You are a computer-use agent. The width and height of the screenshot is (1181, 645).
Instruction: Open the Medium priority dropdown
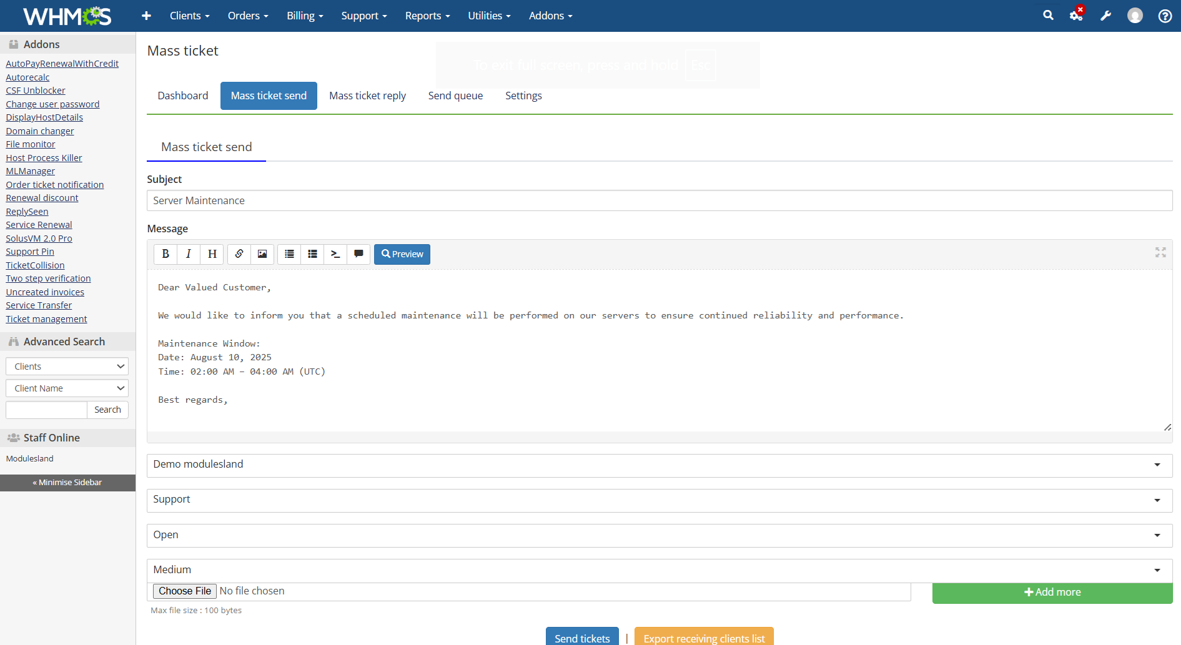(660, 570)
